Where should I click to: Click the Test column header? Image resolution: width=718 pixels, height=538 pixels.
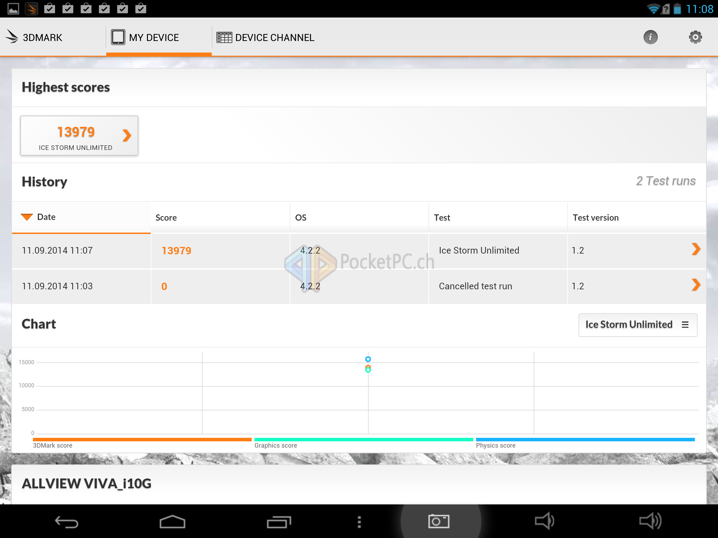pos(498,217)
